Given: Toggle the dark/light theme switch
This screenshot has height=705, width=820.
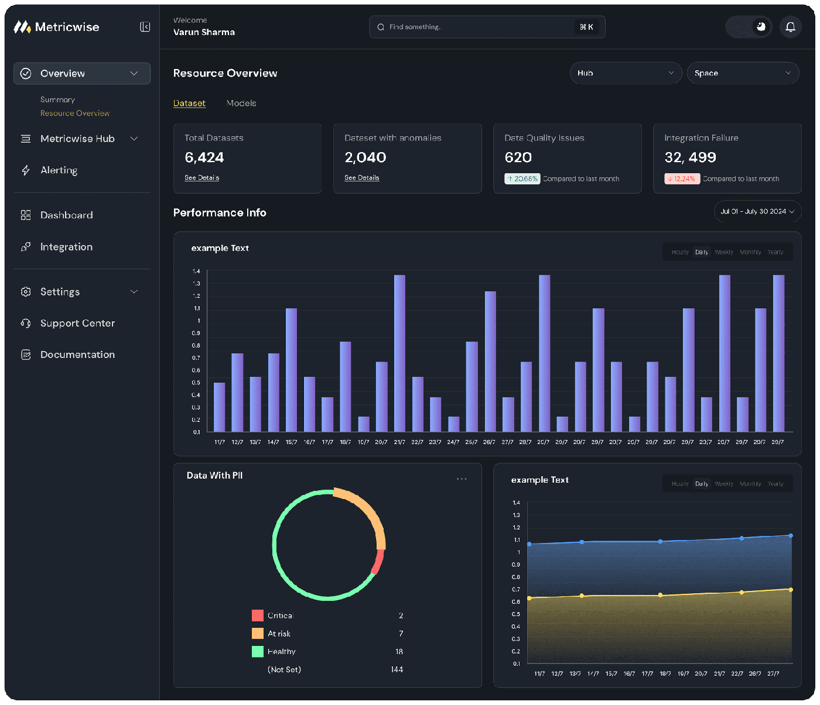Looking at the screenshot, I should [749, 27].
